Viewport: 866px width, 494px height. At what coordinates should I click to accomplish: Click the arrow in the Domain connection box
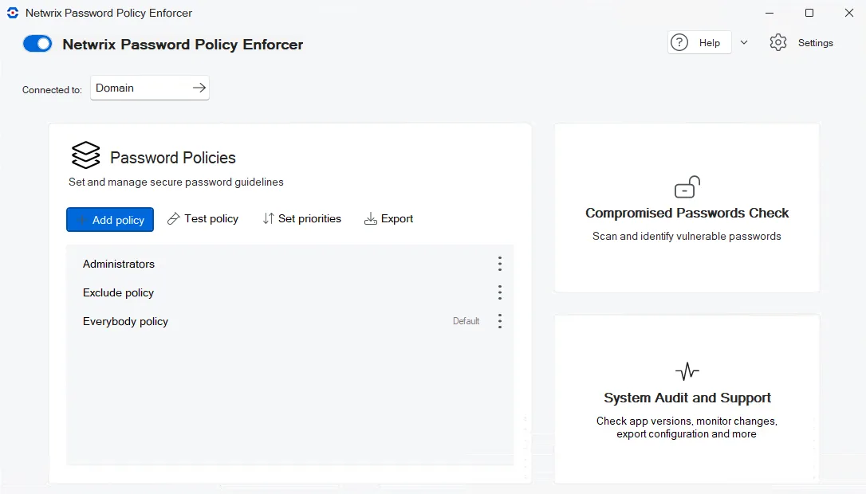click(199, 88)
